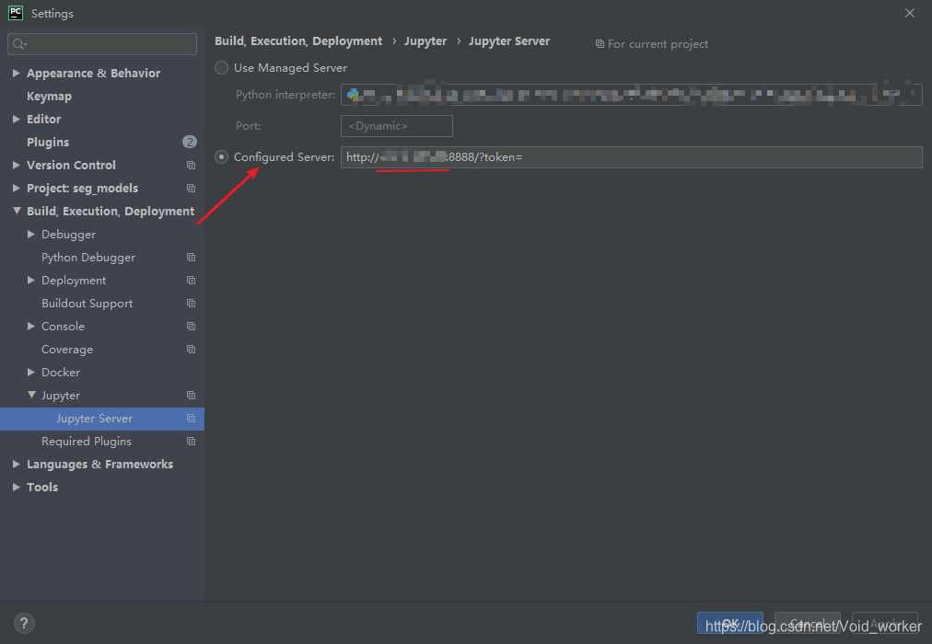932x644 pixels.
Task: Click the search magnifier icon
Action: pyautogui.click(x=19, y=44)
